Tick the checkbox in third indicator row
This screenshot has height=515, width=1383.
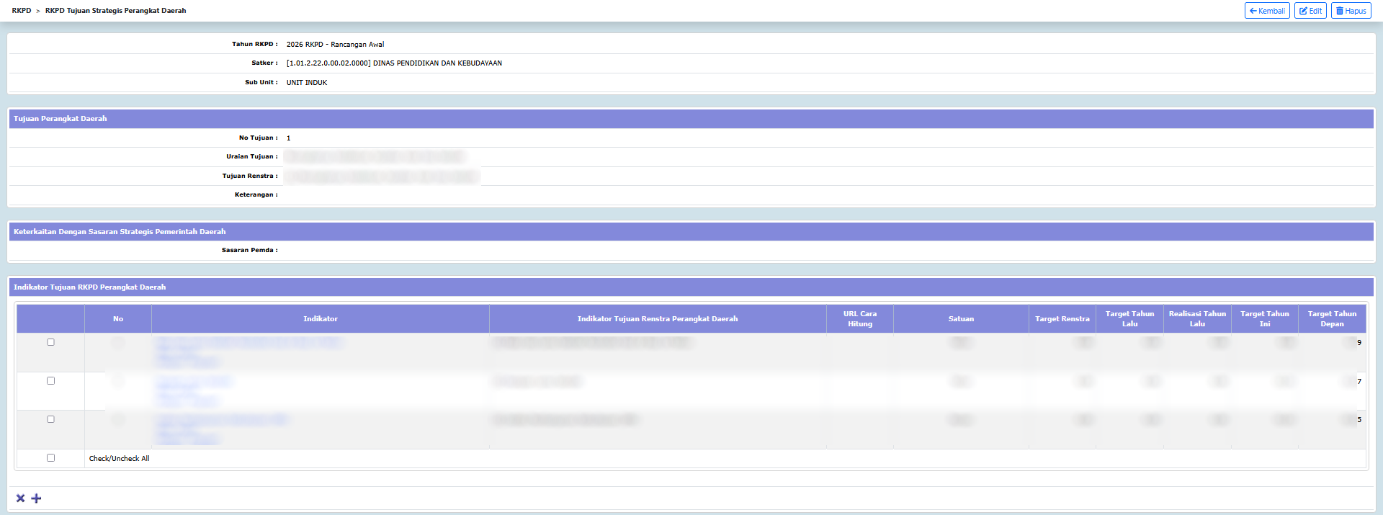click(50, 419)
